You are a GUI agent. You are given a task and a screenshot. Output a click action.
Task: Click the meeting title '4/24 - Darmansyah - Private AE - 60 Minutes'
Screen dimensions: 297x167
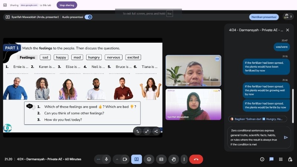tap(49, 159)
